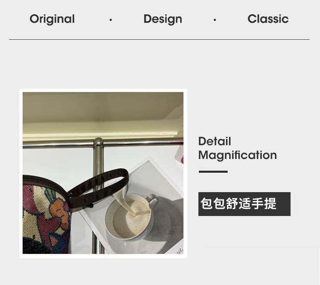
Task: Click the "Classic" heading text
Action: [x=268, y=19]
